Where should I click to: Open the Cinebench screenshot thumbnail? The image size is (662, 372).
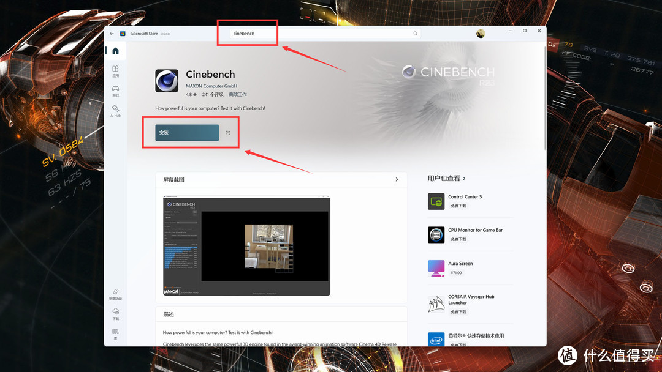[246, 245]
